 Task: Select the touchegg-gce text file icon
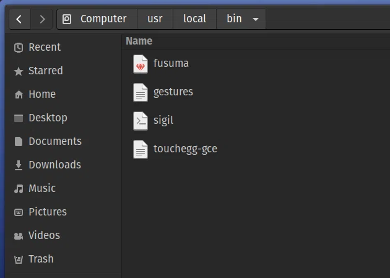click(141, 149)
